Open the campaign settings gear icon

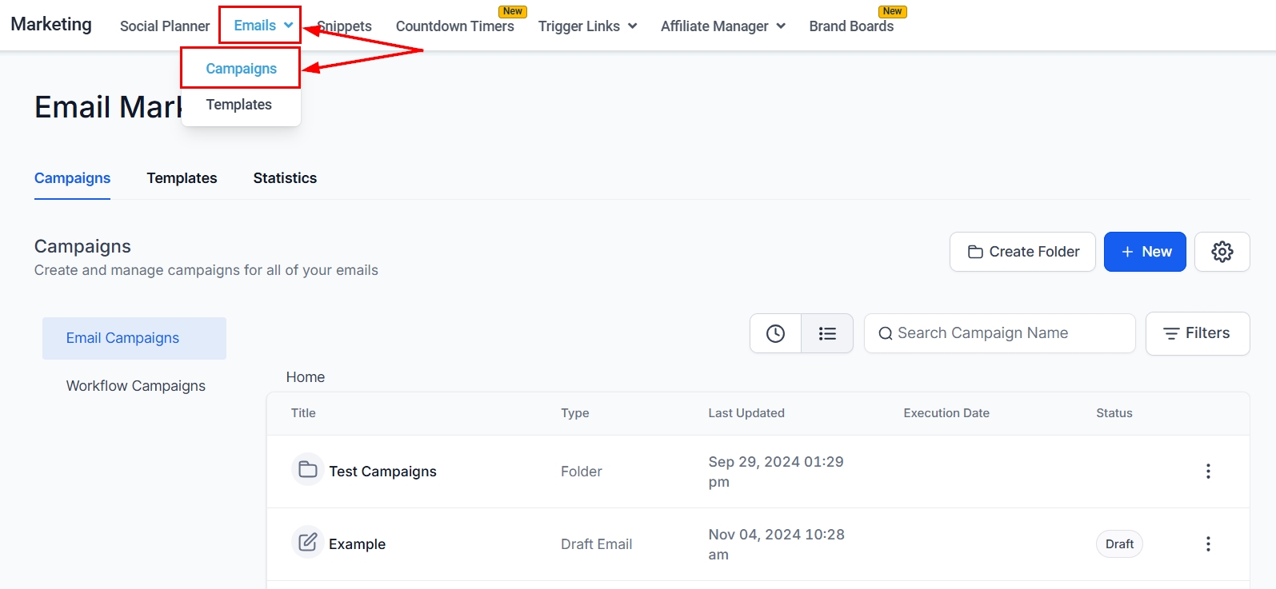coord(1222,252)
